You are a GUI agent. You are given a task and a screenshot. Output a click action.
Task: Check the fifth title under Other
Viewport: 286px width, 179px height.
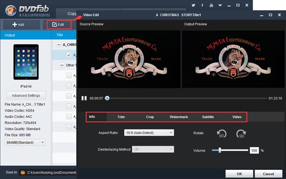point(69,116)
